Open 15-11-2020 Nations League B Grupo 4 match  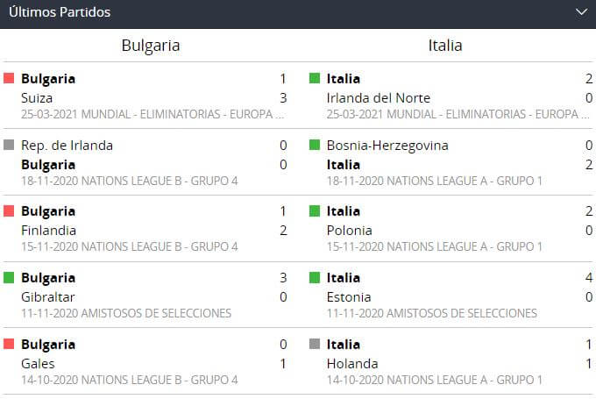129,247
